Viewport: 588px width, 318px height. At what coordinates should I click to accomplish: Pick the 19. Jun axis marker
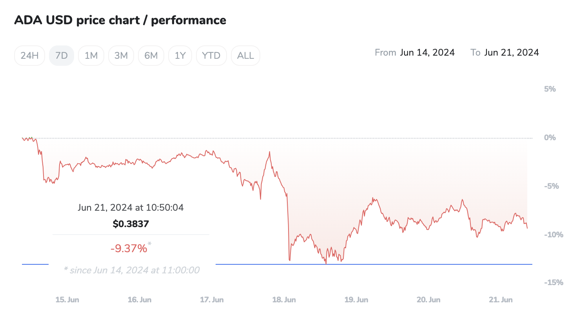coord(356,300)
